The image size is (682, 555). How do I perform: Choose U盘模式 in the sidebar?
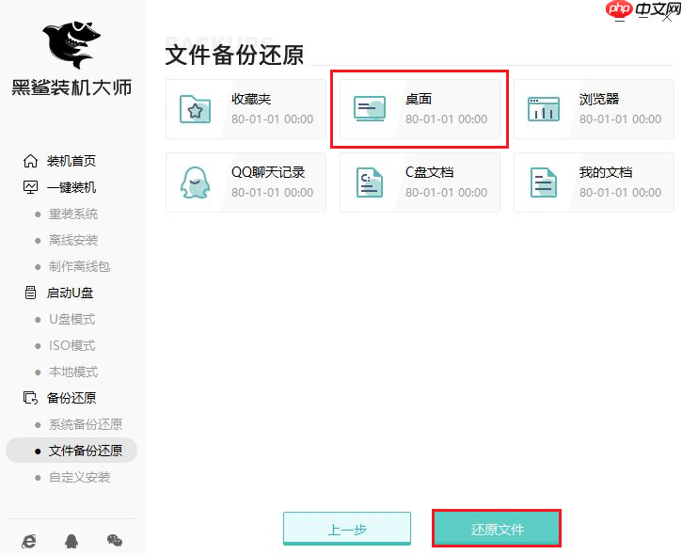[72, 319]
